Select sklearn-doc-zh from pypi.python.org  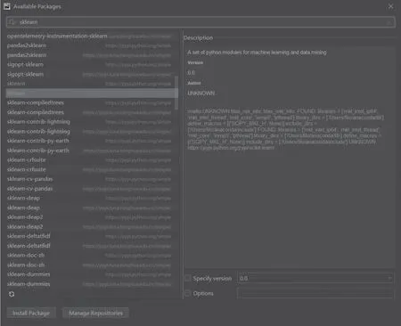point(92,255)
